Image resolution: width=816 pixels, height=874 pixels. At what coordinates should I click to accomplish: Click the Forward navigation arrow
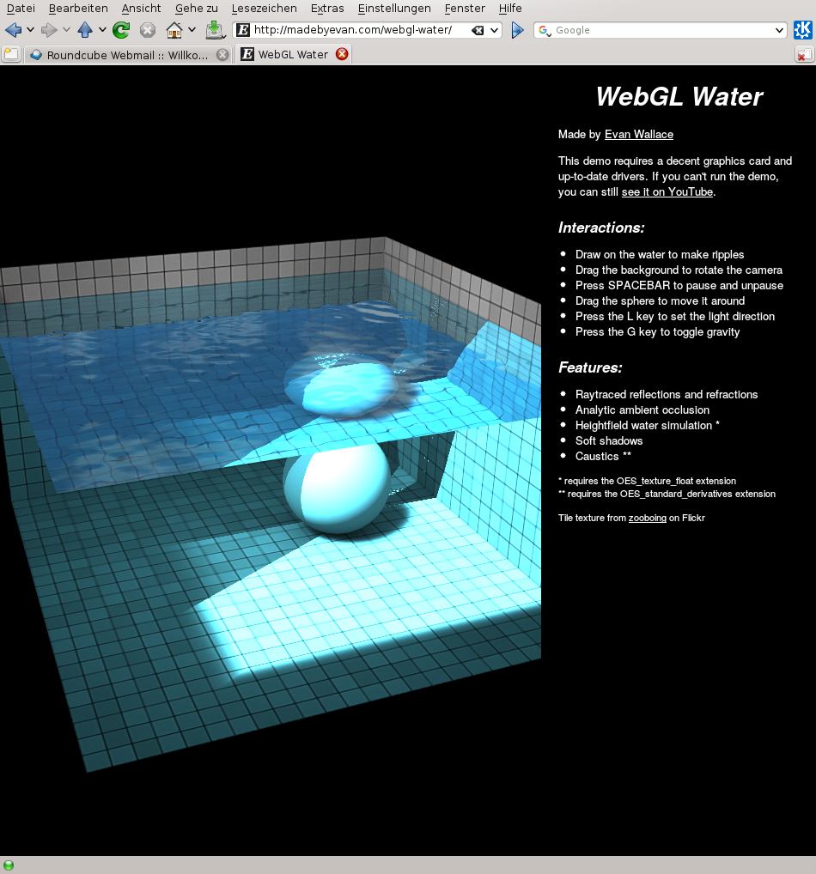pyautogui.click(x=49, y=30)
